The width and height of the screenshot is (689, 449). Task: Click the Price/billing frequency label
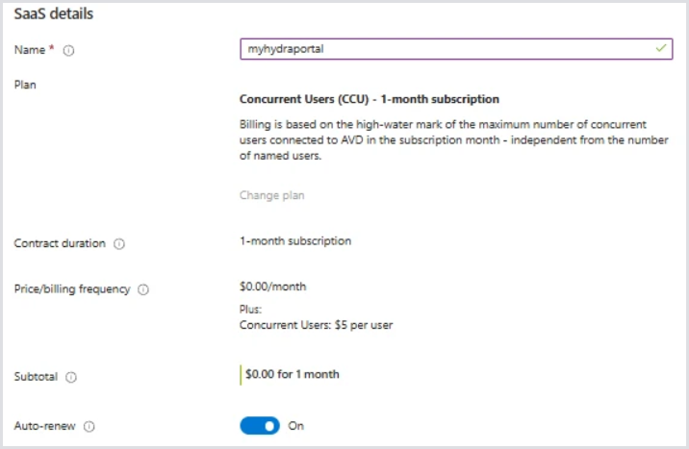pyautogui.click(x=72, y=289)
